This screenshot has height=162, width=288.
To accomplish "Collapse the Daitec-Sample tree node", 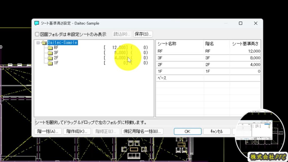I will [x=38, y=43].
